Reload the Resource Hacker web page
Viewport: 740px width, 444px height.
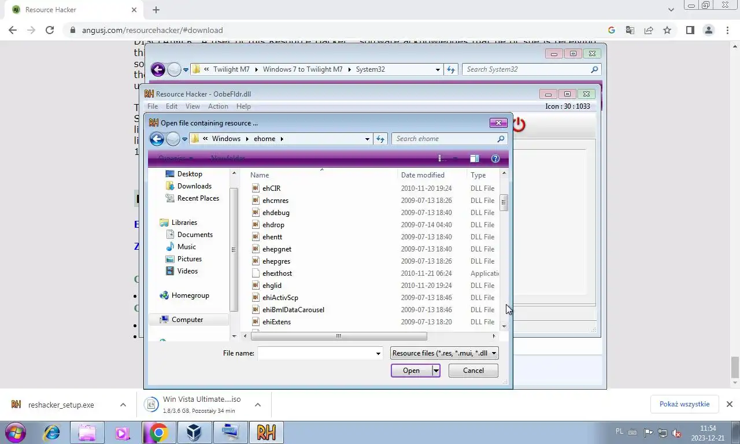click(50, 30)
